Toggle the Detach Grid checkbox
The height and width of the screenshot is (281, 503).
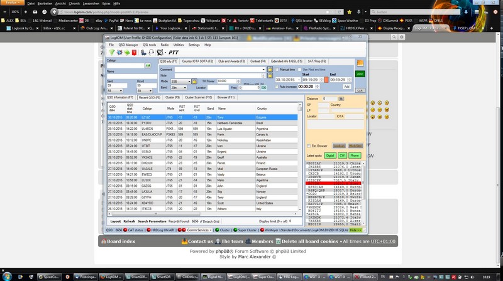[201, 221]
